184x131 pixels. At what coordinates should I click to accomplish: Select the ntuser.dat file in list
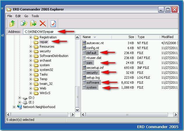tap(93, 58)
